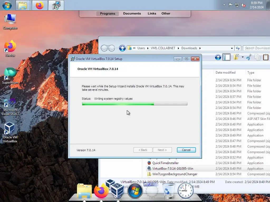Expand the arrow after Users breadcrumb
Viewport: 270px width, 202px height.
pyautogui.click(x=148, y=48)
